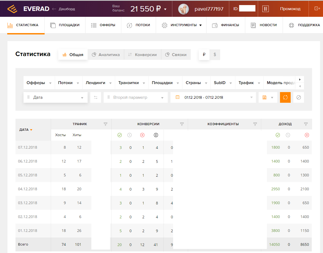Click the logout icon in header

[317, 9]
